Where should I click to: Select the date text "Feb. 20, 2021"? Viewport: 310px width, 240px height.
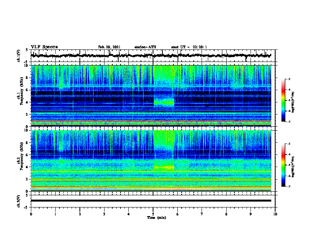[109, 47]
